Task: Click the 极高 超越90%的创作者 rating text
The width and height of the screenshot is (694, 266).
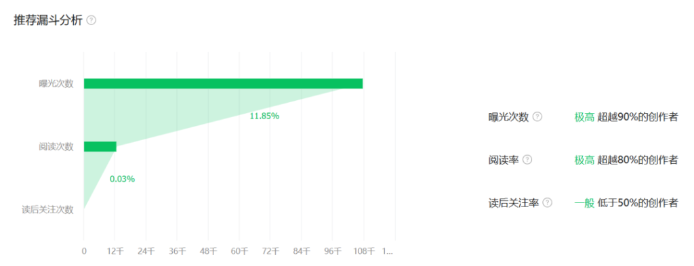Action: coord(626,117)
